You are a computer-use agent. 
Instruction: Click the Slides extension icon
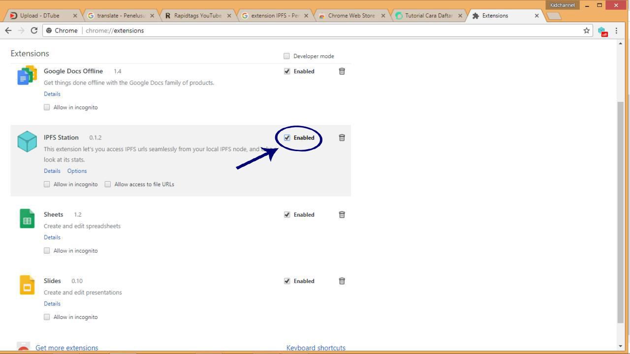[27, 285]
